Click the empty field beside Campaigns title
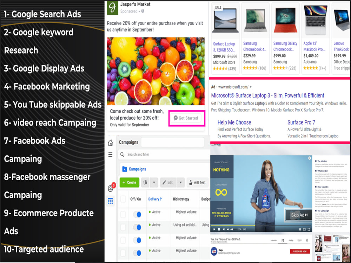The width and height of the screenshot is (351, 263). (173, 142)
